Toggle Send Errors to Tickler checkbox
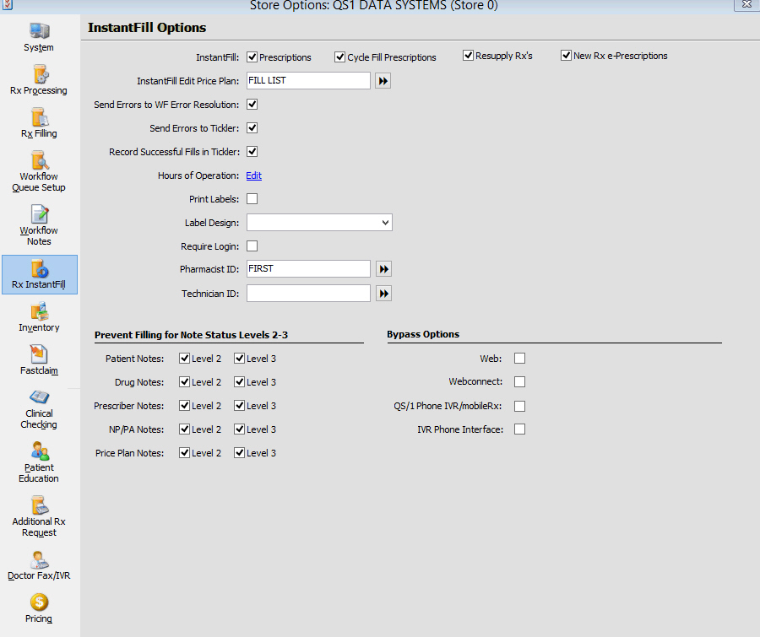 252,128
